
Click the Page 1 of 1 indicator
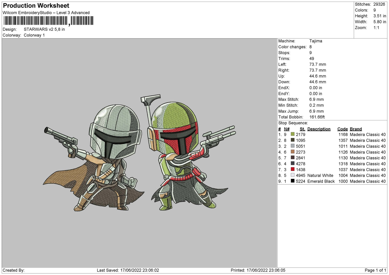[x=375, y=270]
